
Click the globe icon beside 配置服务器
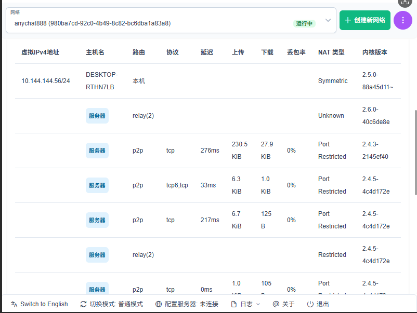point(159,304)
